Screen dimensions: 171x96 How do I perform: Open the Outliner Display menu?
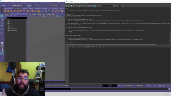7,16
